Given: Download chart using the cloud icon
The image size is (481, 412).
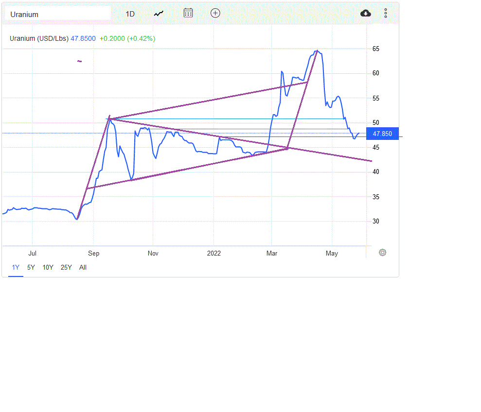Looking at the screenshot, I should coord(366,13).
